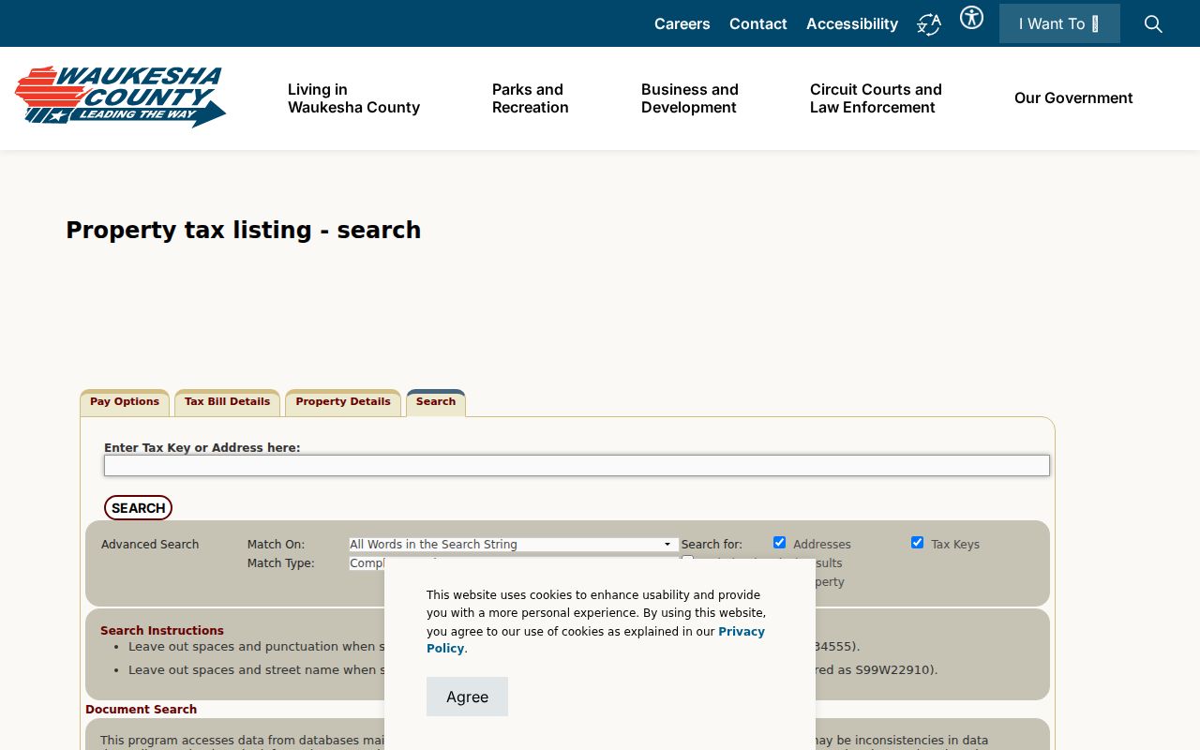The height and width of the screenshot is (750, 1200).
Task: Switch to the Pay Options tab
Action: 125,402
